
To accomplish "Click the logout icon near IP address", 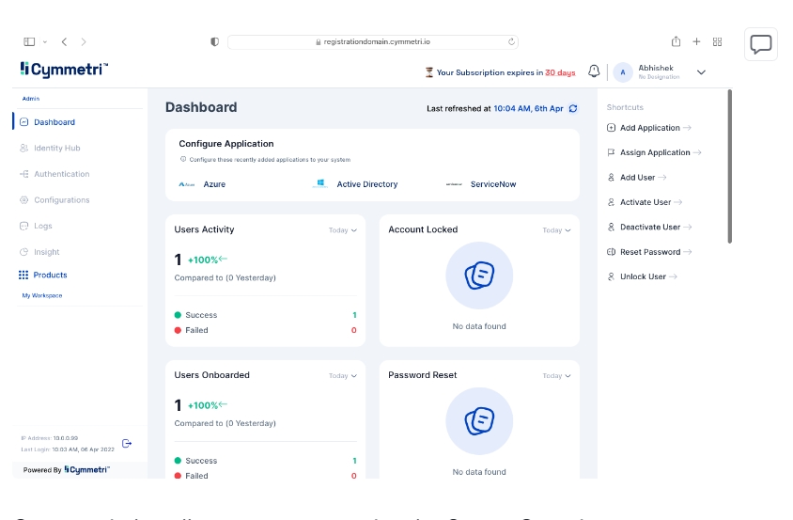I will [127, 444].
